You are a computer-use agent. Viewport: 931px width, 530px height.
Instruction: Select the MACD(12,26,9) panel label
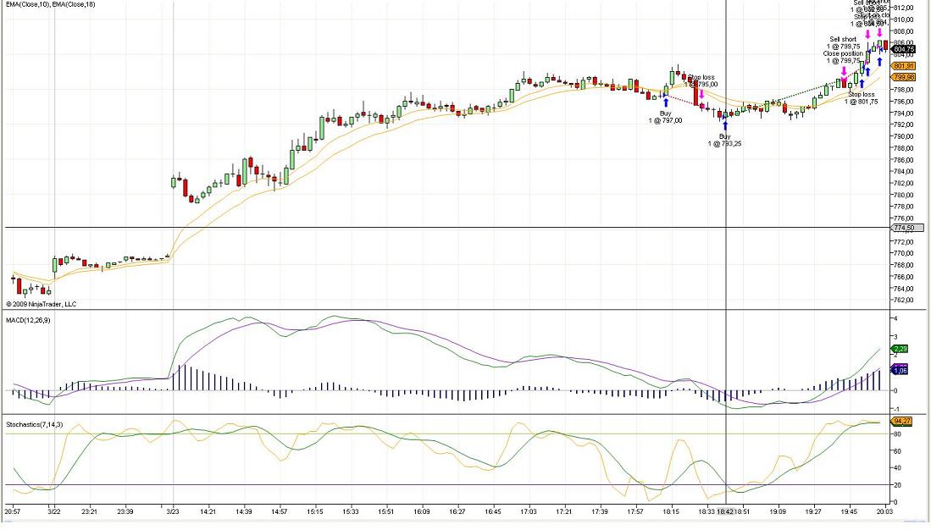tap(28, 321)
